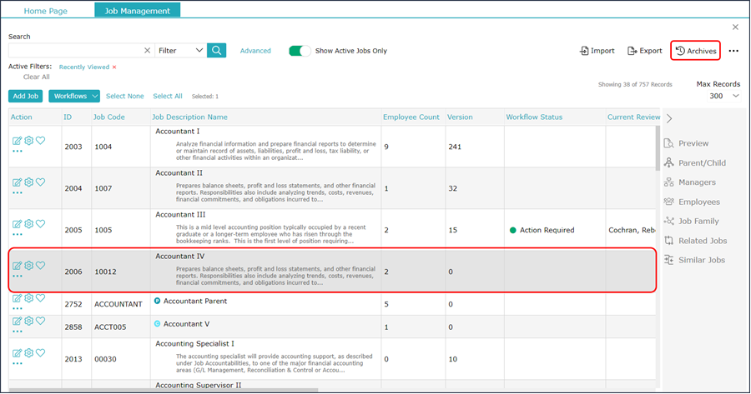Viewport: 751px width, 394px height.
Task: Click gear icon for Accountant II row
Action: point(28,182)
